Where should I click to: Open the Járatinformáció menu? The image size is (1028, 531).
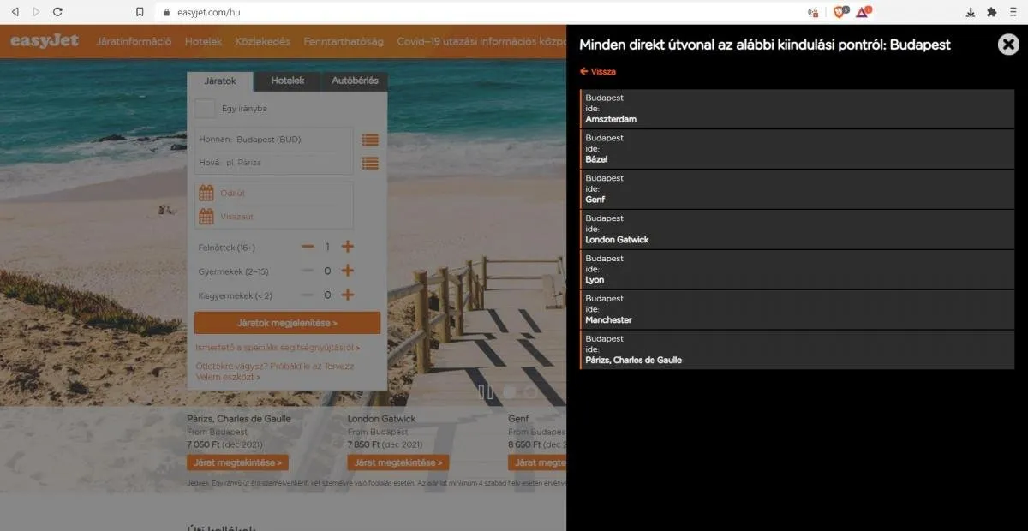tap(134, 41)
